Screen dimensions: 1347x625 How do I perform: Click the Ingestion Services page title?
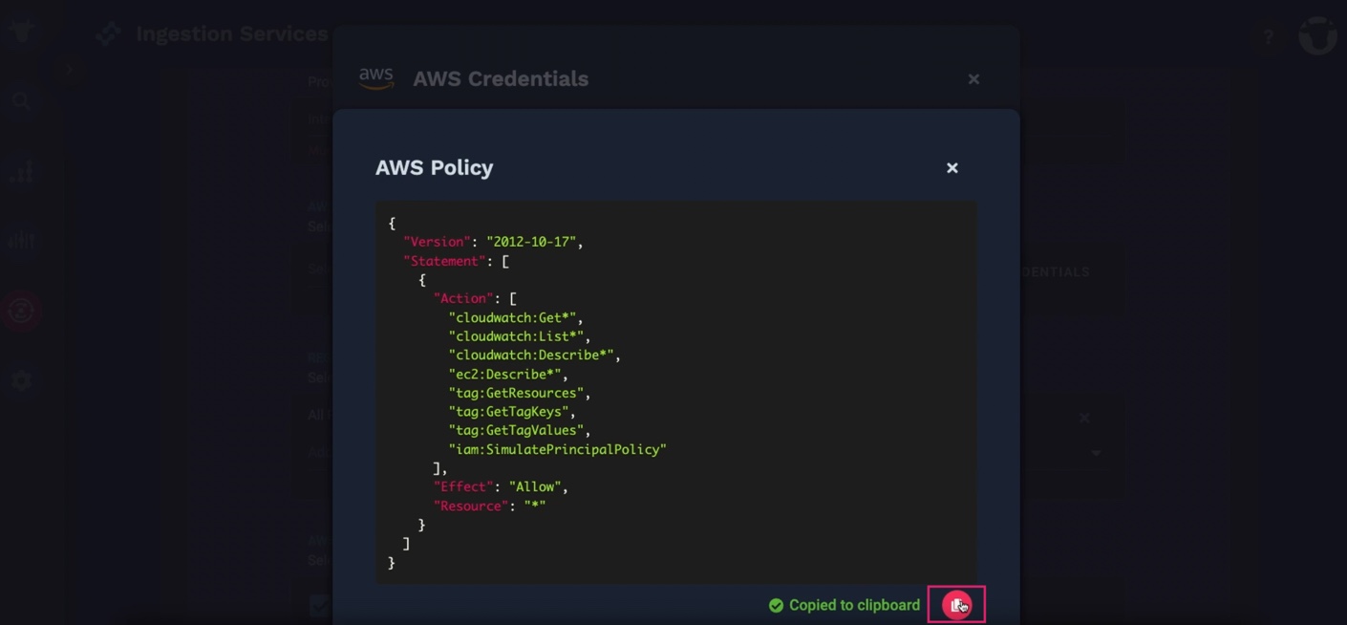232,34
